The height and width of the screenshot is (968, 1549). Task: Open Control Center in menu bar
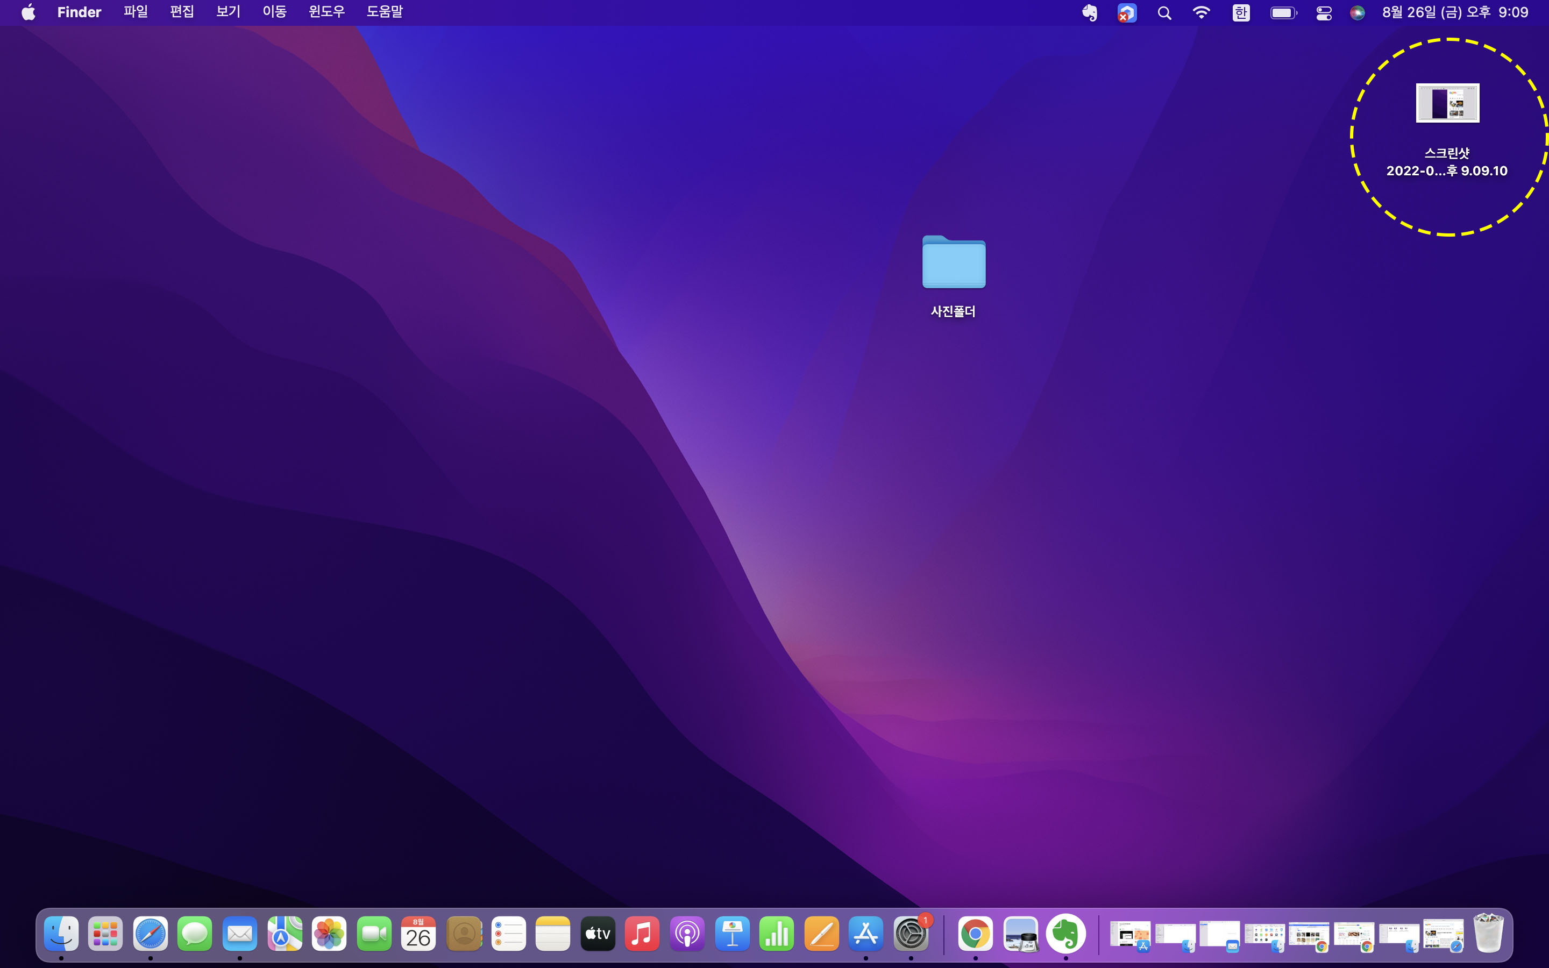(x=1324, y=13)
